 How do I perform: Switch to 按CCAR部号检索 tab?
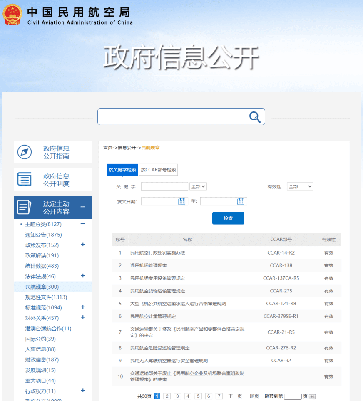point(158,170)
